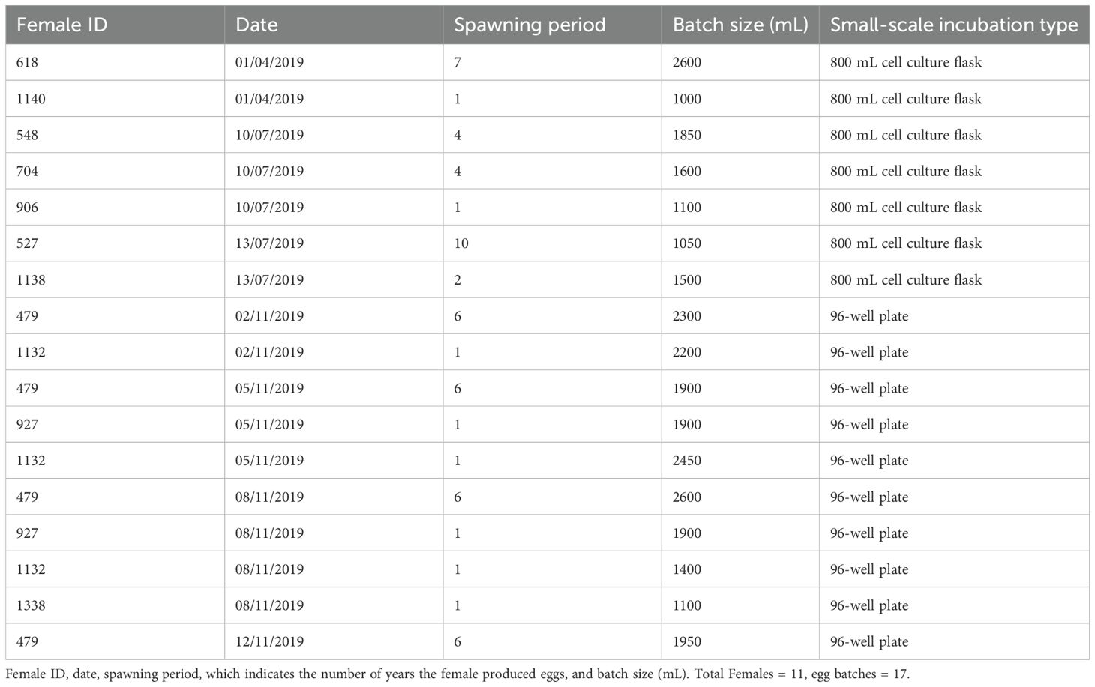
Task: Click the batch size 2450 cell
Action: pyautogui.click(x=686, y=461)
